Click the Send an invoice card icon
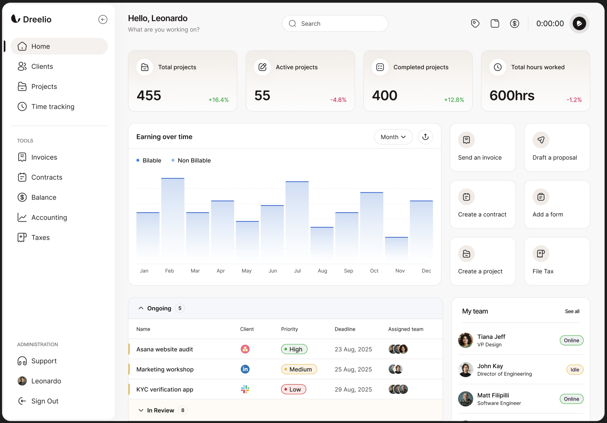Viewport: 607px width, 423px height. tap(466, 140)
